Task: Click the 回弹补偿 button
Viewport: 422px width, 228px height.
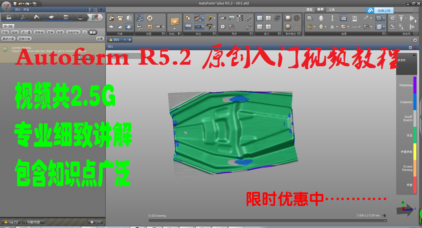Action: pos(24,39)
